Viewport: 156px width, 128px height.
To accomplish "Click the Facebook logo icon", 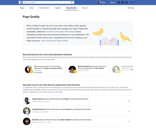I will [20, 2].
